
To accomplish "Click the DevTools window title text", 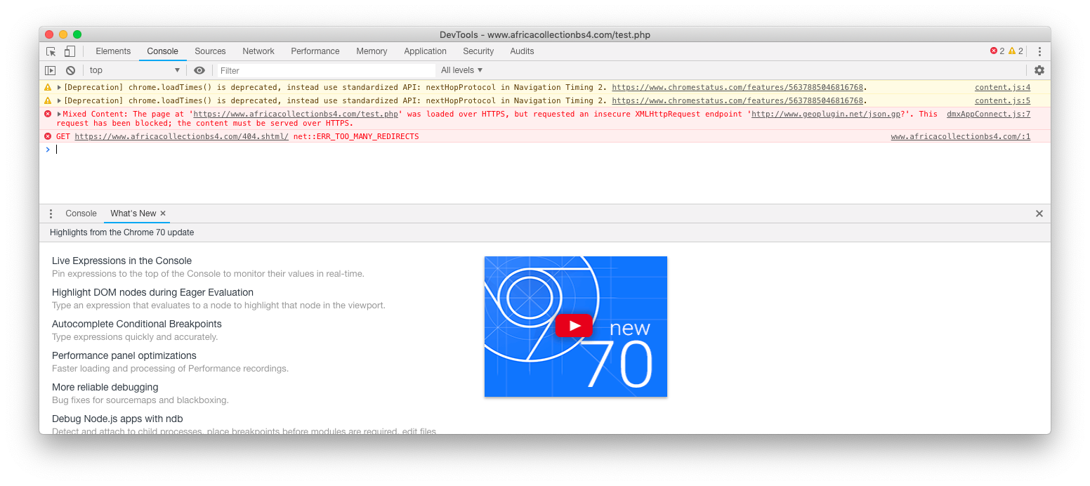I will point(545,34).
